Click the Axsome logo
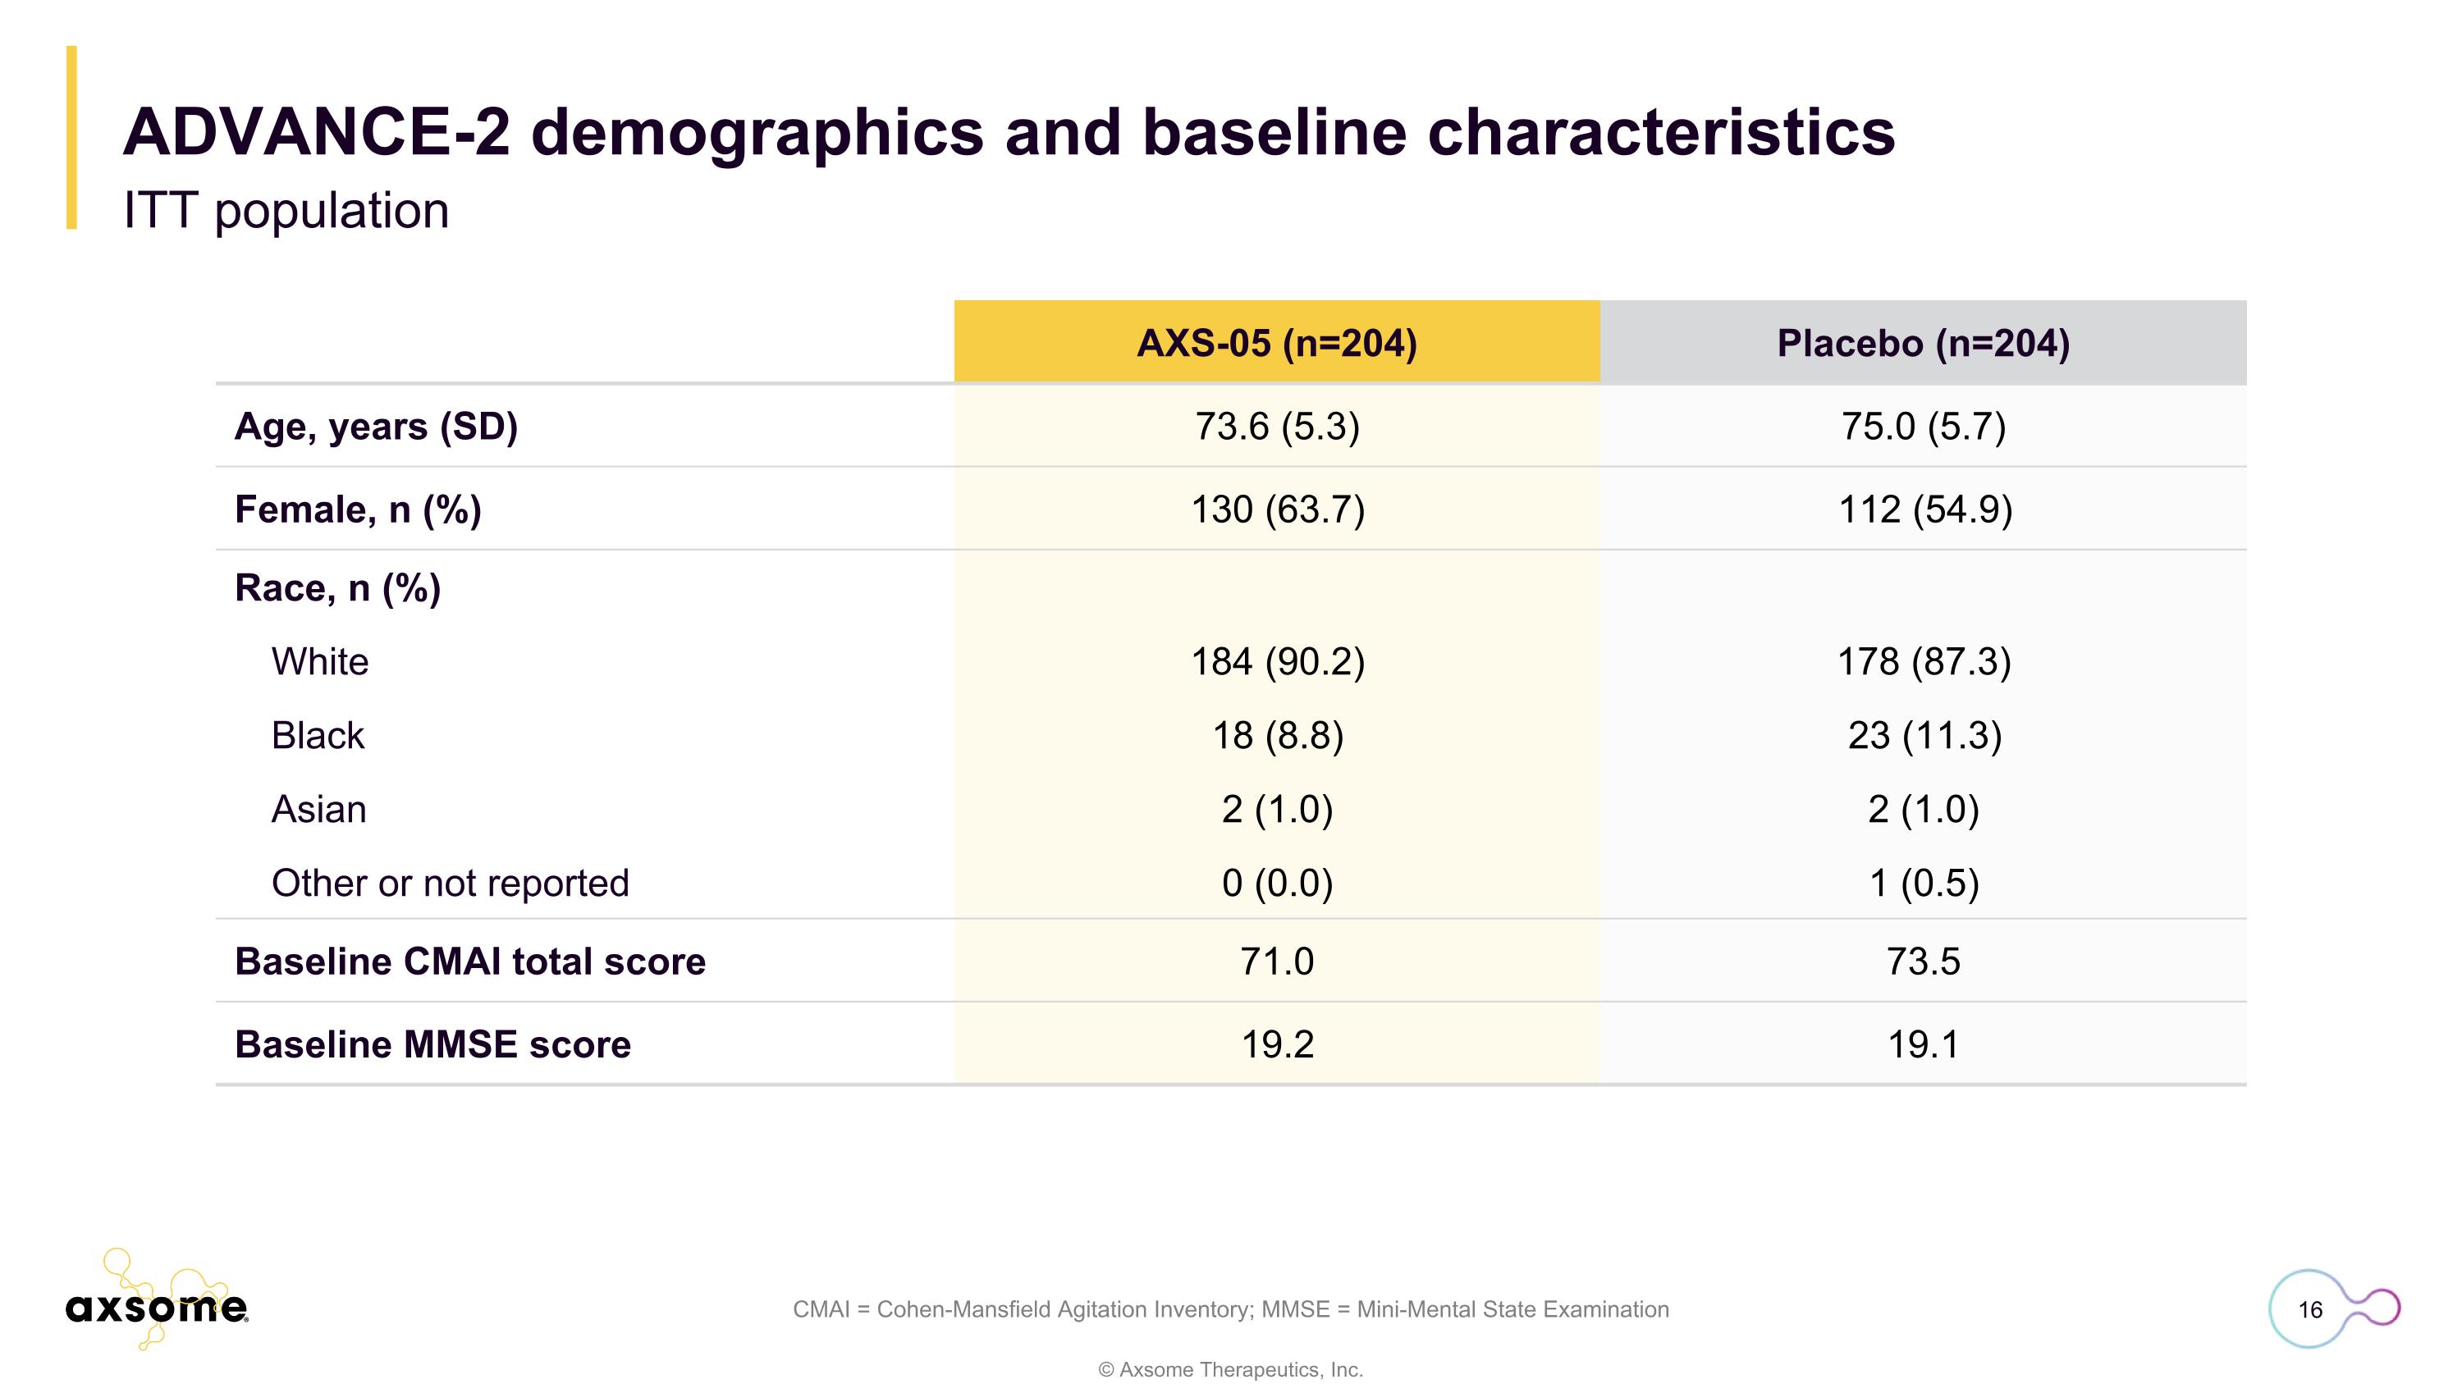The height and width of the screenshot is (1384, 2462). [157, 1299]
